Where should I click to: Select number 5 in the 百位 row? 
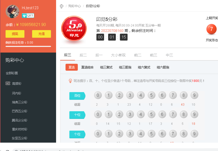(151, 95)
